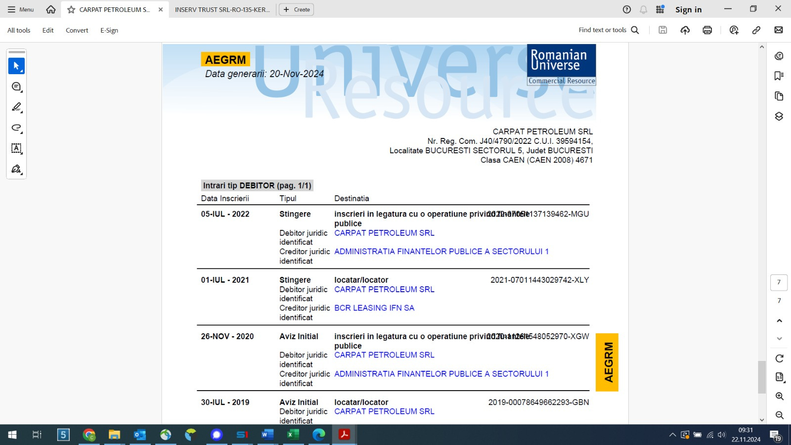Open Chrome from the taskbar

tap(89, 435)
